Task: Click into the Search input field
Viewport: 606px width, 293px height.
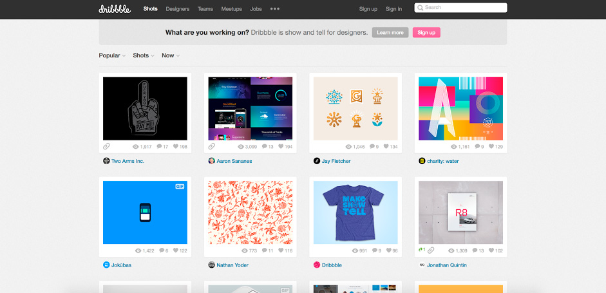Action: (460, 7)
